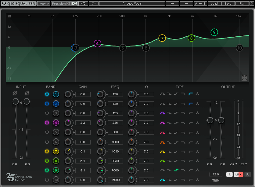
Task: Enable band 6 power button
Action: pyautogui.click(x=47, y=142)
